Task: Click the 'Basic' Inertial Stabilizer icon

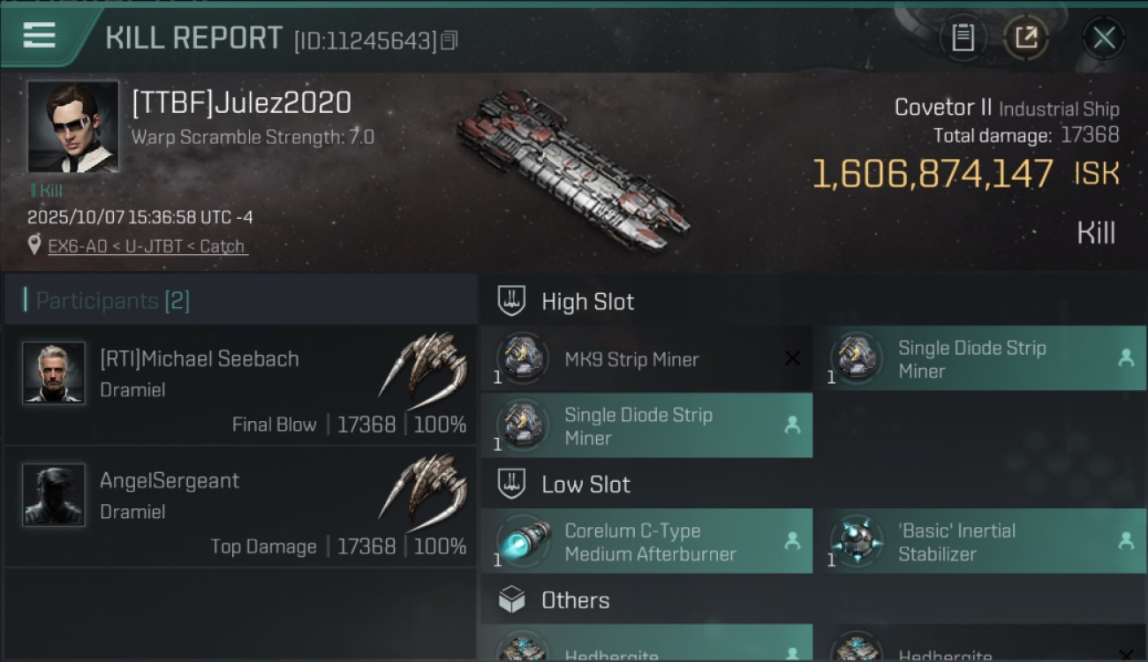Action: 856,541
